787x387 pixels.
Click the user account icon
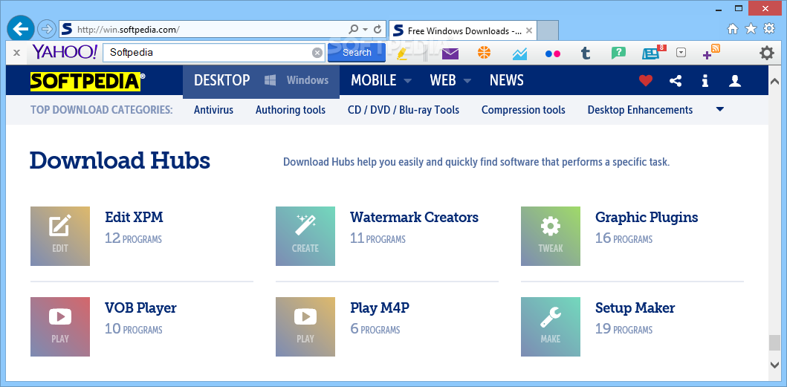click(x=735, y=80)
